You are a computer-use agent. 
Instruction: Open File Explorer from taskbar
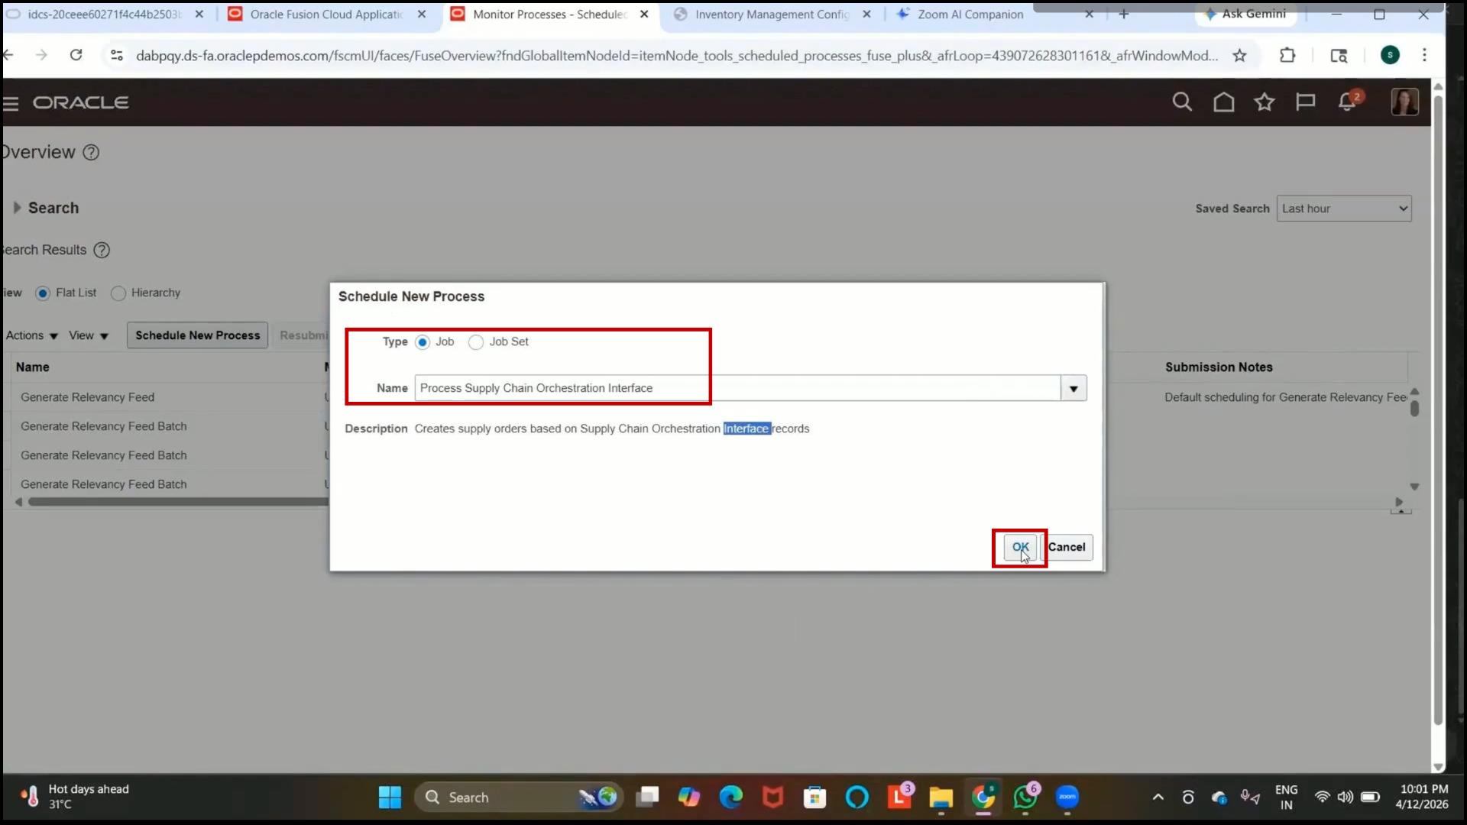pos(941,797)
